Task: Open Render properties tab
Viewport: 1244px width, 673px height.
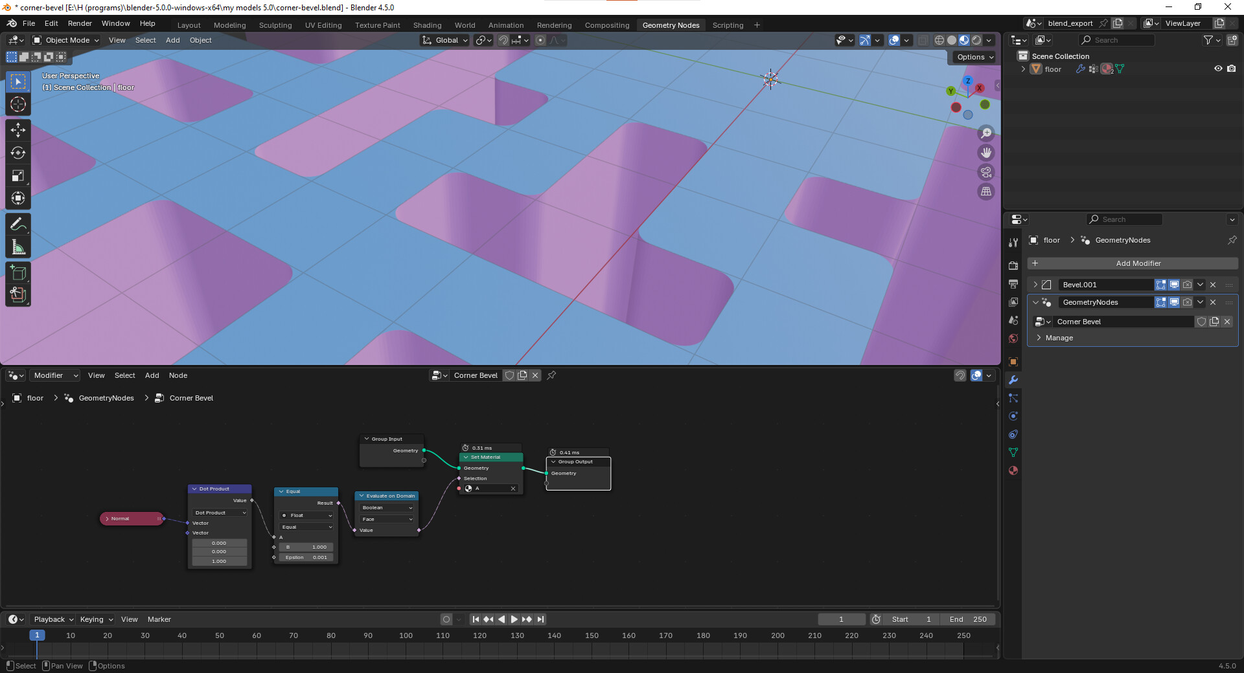Action: 1013,265
